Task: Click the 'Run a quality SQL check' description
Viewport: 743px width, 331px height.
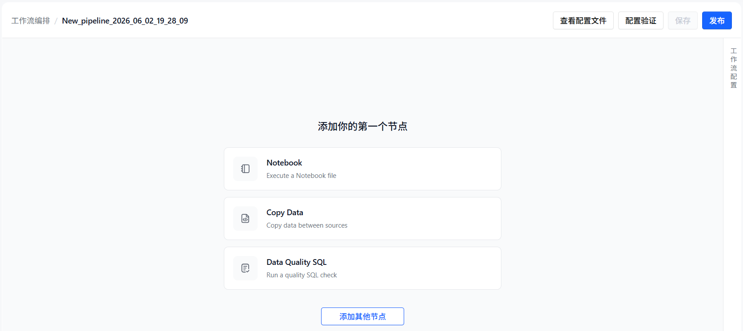Action: (302, 275)
